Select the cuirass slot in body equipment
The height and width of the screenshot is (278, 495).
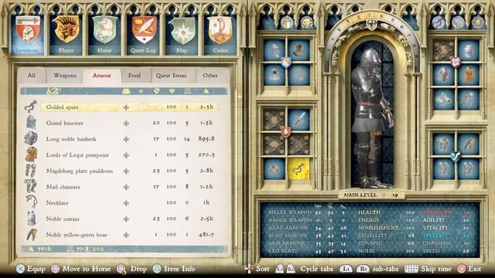(469, 50)
